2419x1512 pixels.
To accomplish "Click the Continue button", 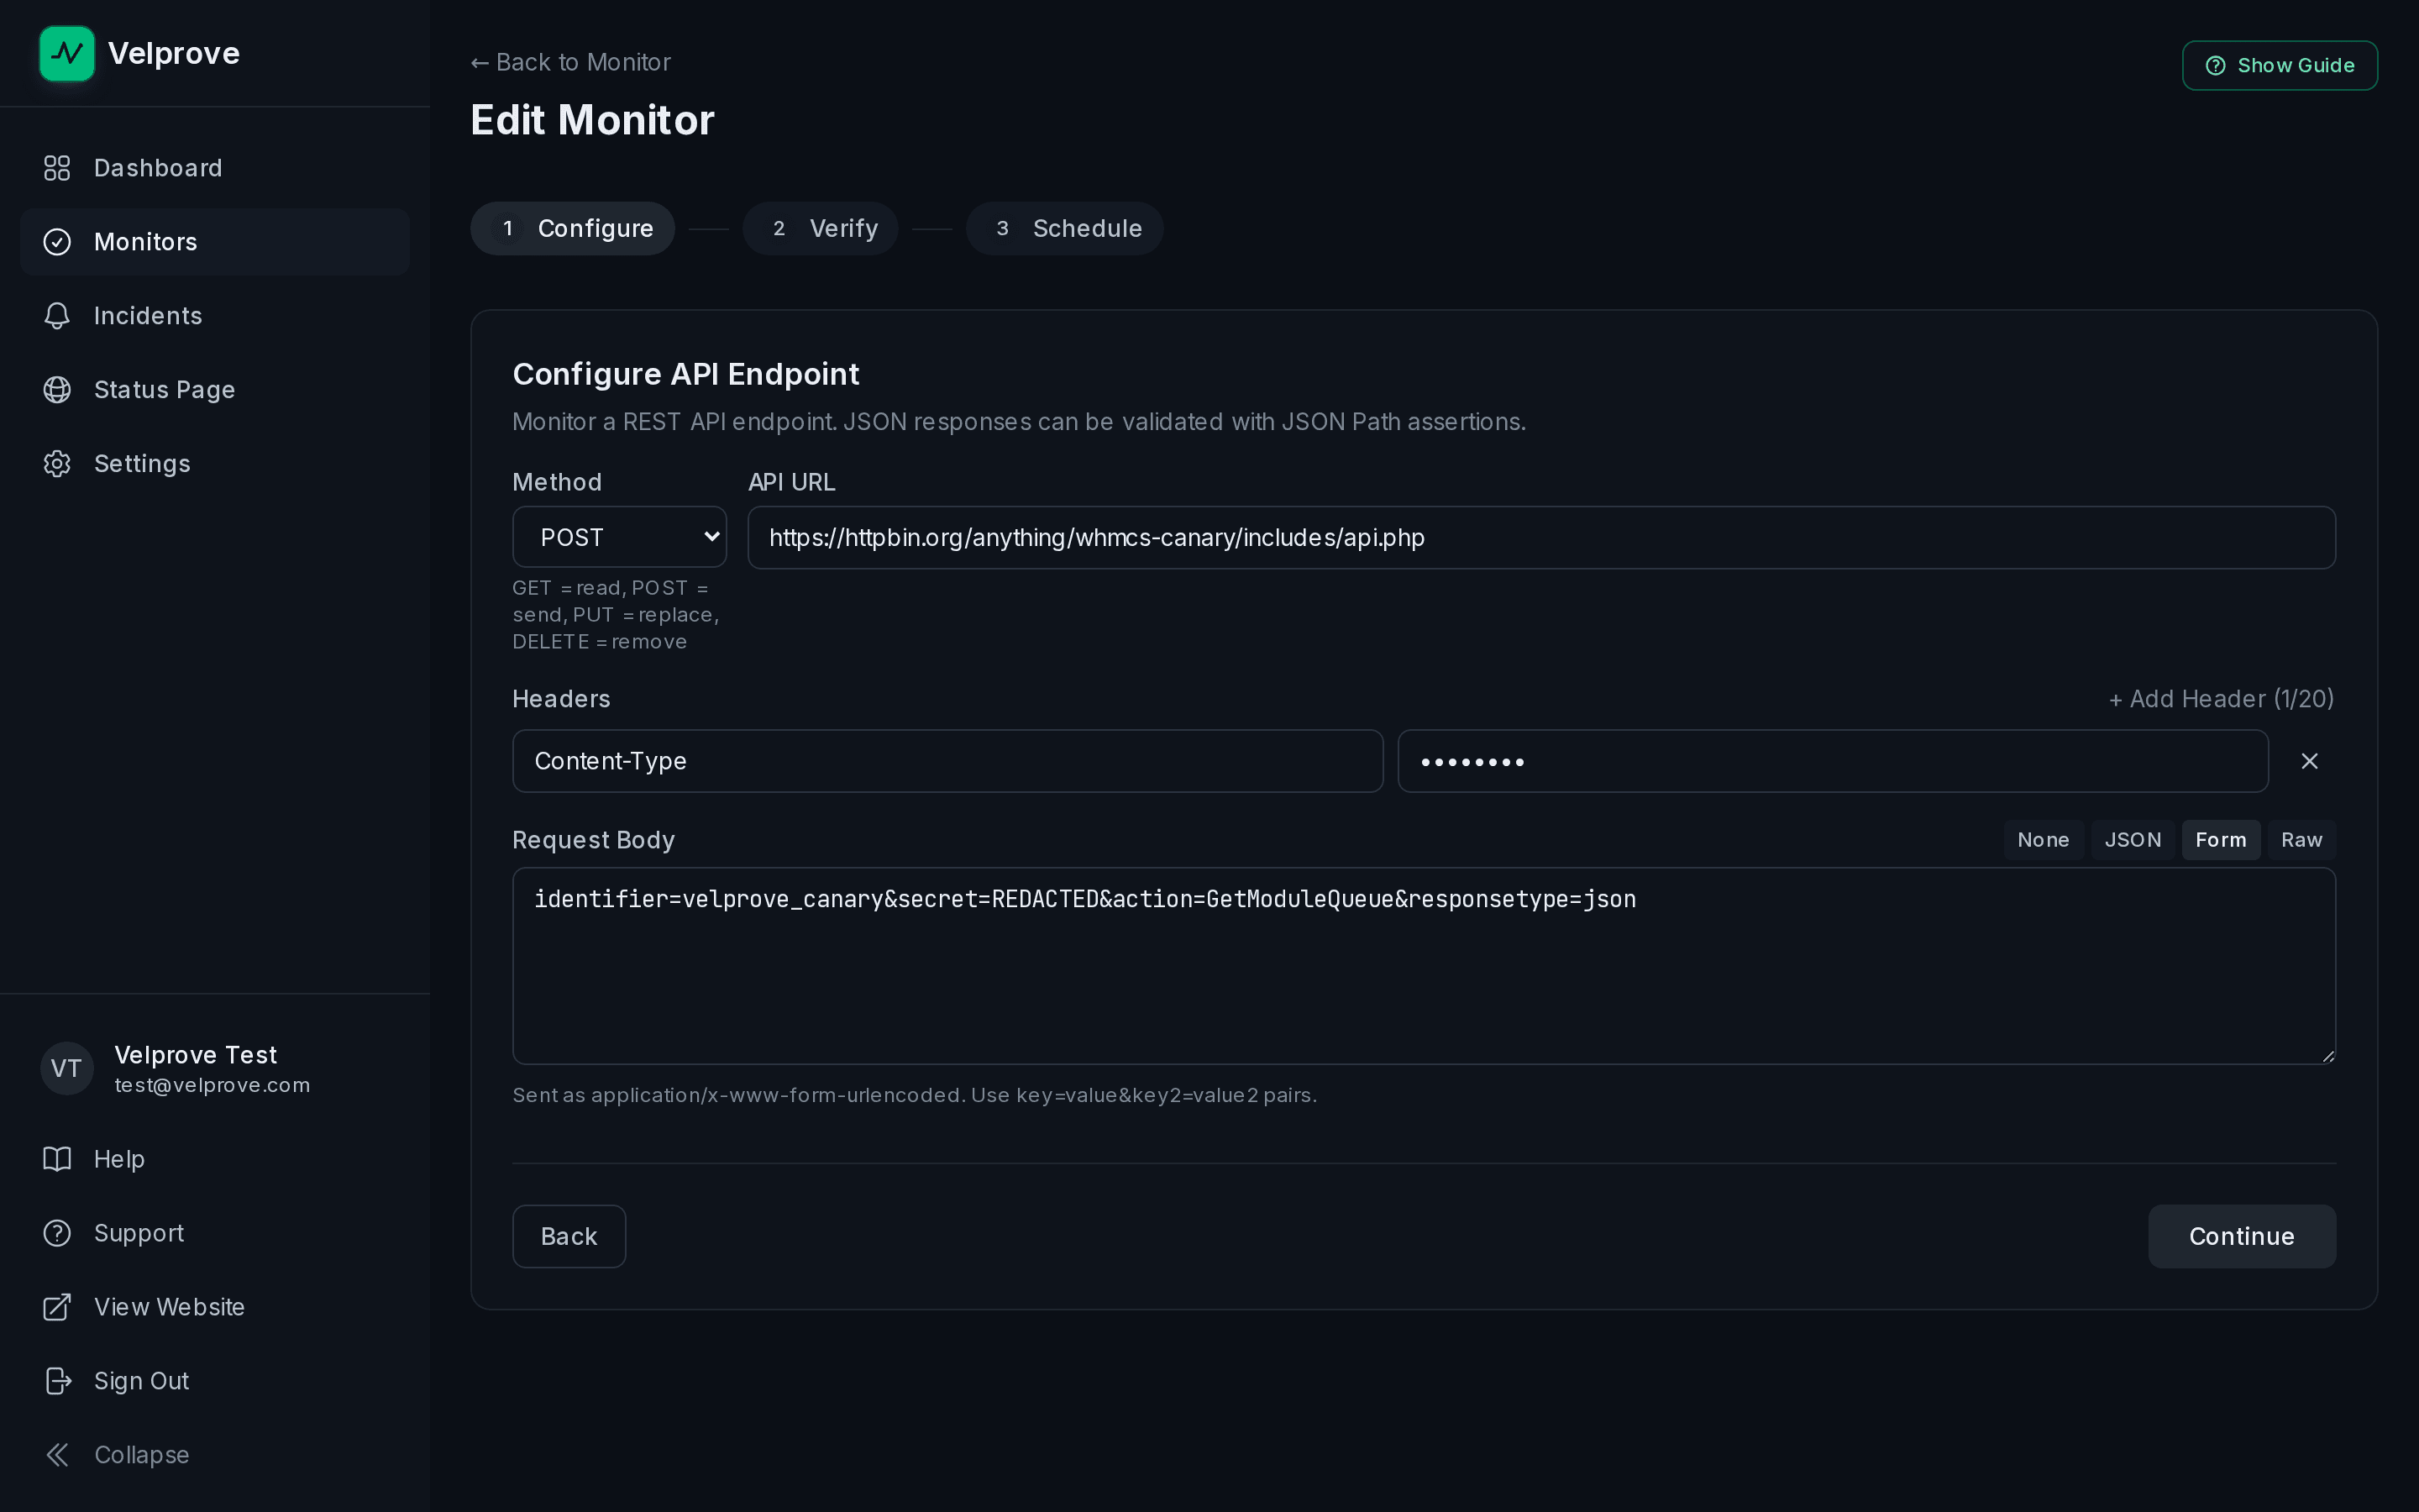I will click(2241, 1236).
